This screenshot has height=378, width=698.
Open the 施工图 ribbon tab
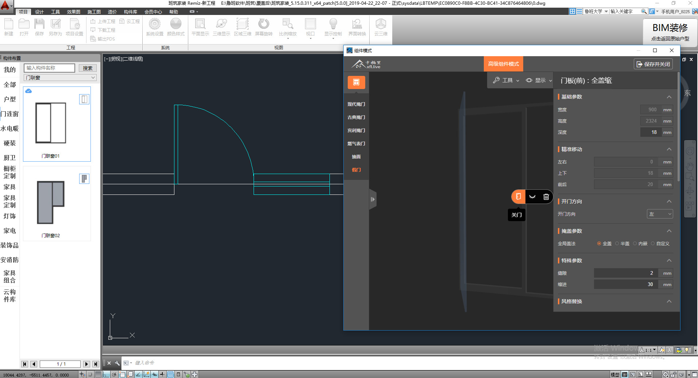[94, 12]
